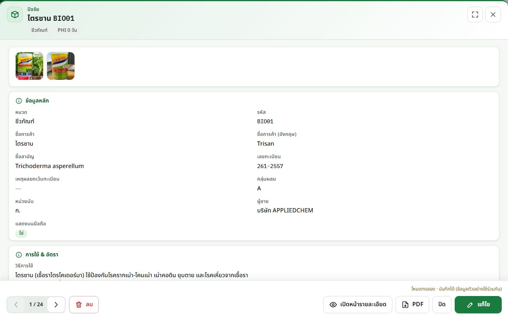508x318 pixels.
Task: Export the record as PDF
Action: pyautogui.click(x=412, y=305)
